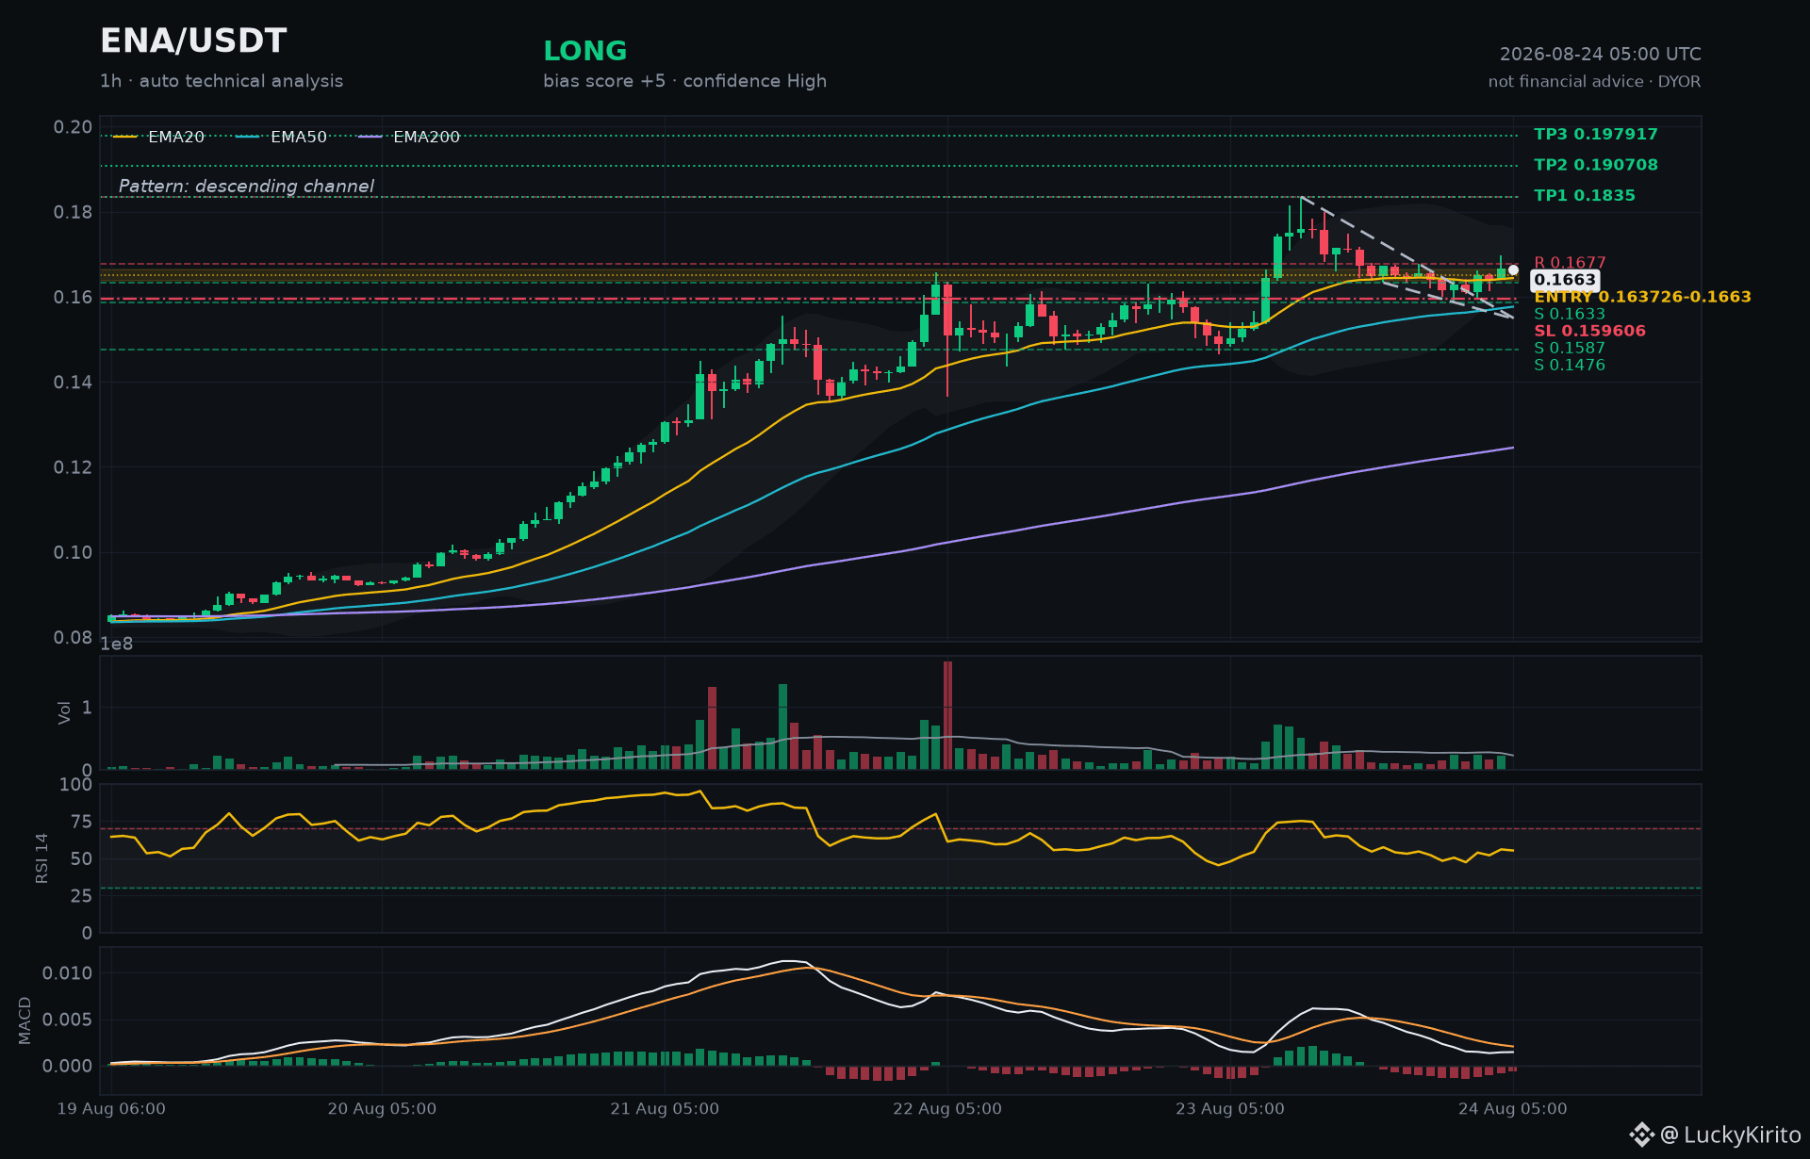This screenshot has width=1810, height=1159.
Task: Click the SL 0.159606 stop-loss label
Action: point(1589,331)
